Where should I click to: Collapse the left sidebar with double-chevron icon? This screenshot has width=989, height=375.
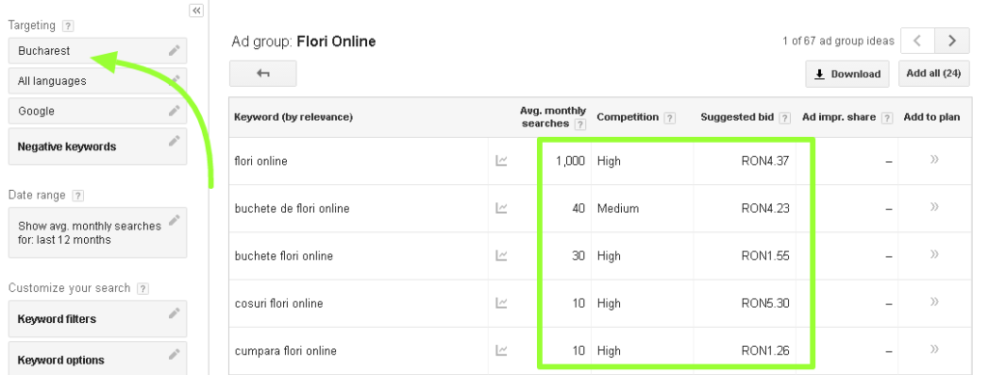coord(196,10)
